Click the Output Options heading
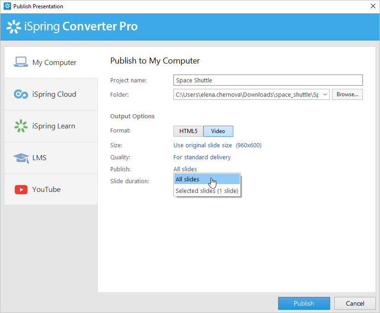This screenshot has height=313, width=380. pyautogui.click(x=132, y=116)
